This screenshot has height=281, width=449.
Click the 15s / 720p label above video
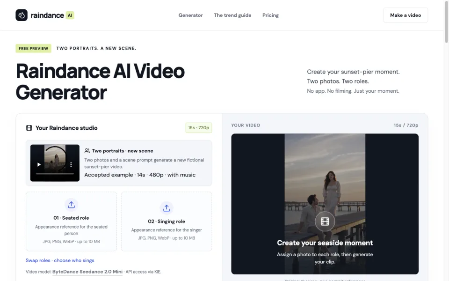pyautogui.click(x=406, y=126)
